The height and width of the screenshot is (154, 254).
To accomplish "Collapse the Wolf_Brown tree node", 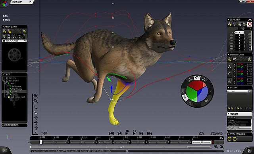I will (x=4, y=81).
